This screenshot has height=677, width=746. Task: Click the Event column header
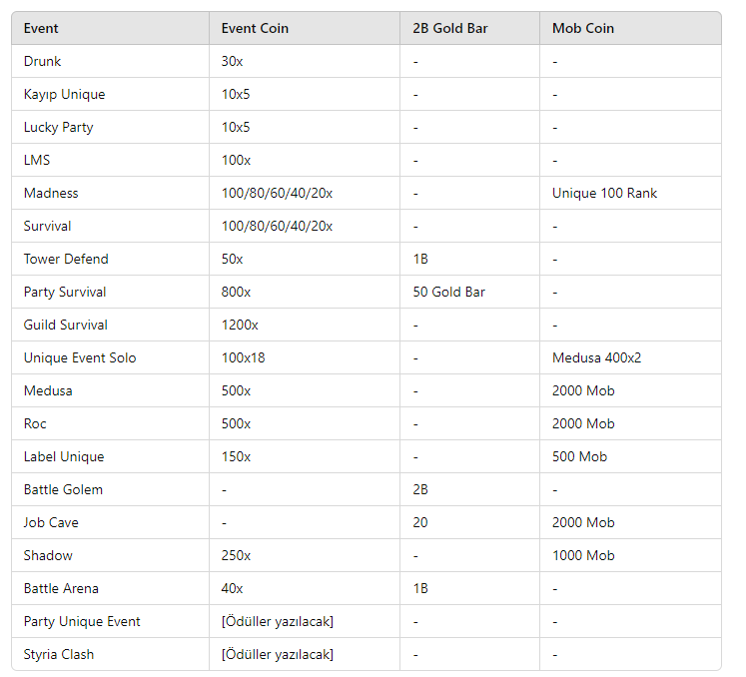coord(41,29)
